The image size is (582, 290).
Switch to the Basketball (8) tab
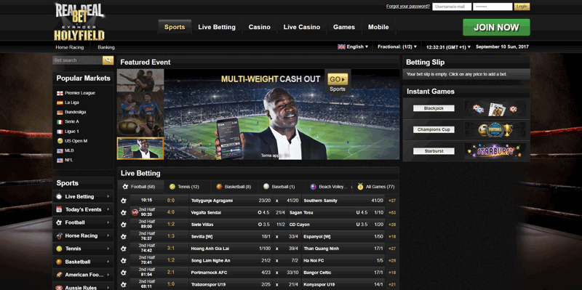click(234, 187)
